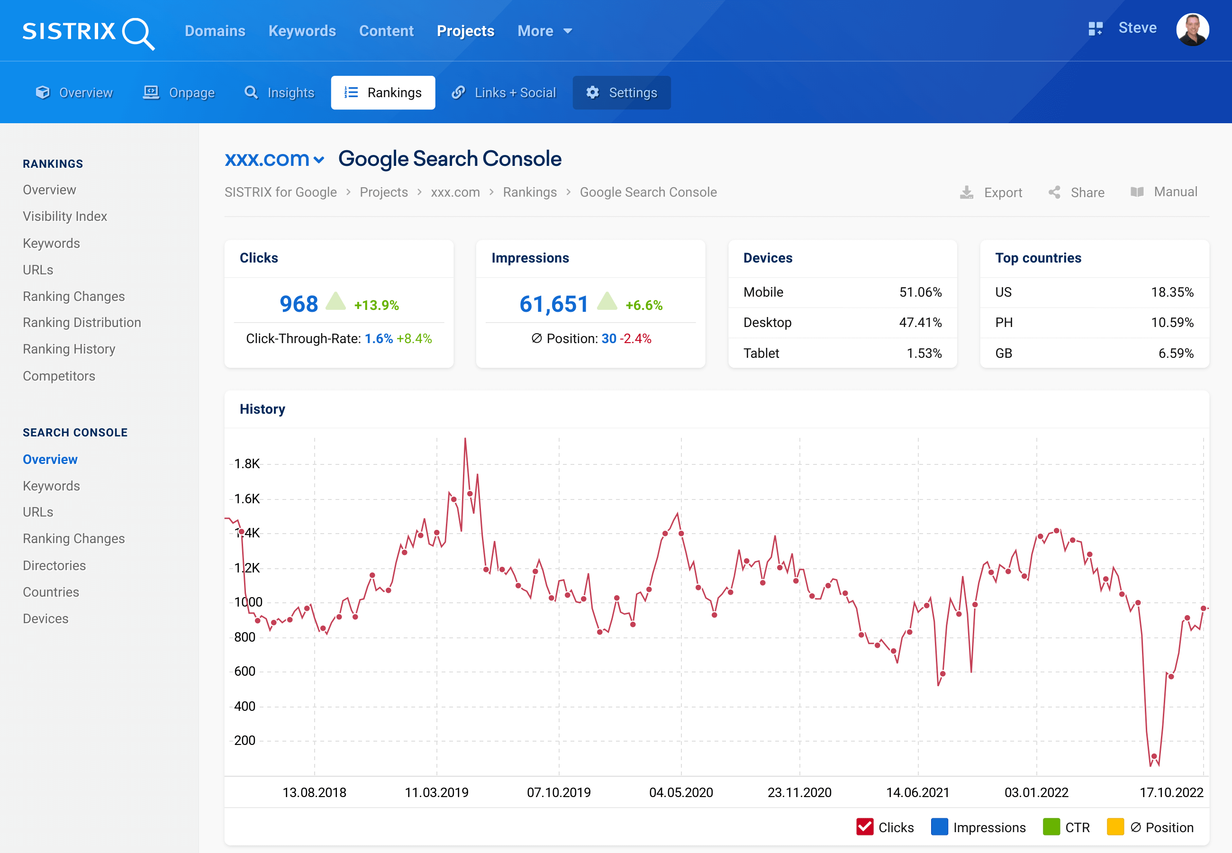Click the Settings gear icon
The image size is (1232, 853).
click(x=591, y=93)
